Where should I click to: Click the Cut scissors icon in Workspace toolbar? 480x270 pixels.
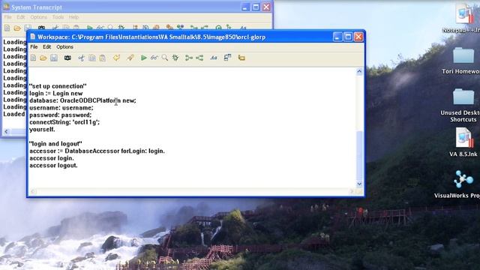81,58
